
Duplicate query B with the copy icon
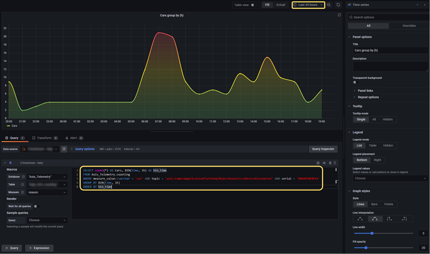tap(318, 163)
